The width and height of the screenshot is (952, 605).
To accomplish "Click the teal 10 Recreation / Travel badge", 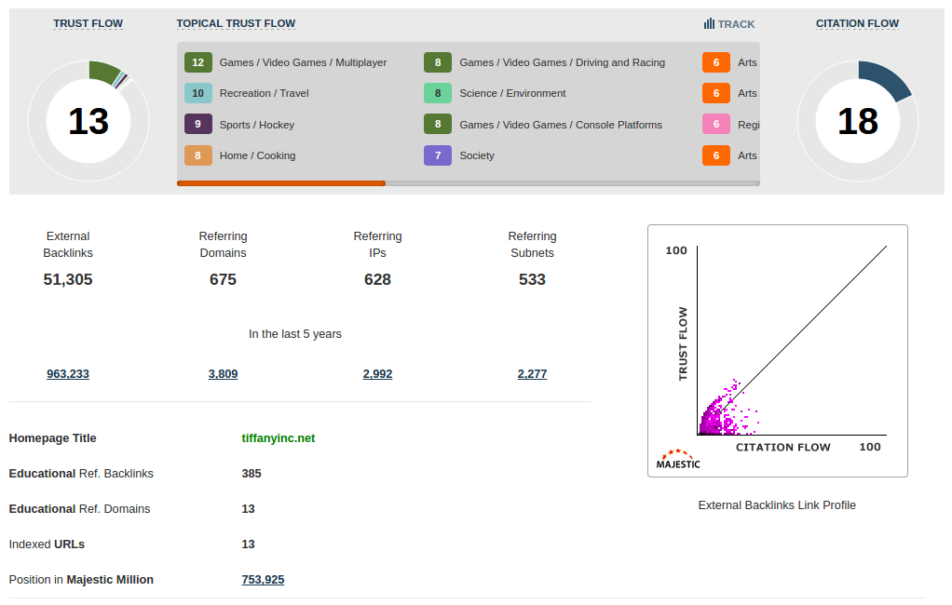I will tap(197, 93).
